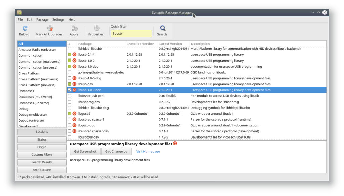Toggle status checkbox for libhidapi-libusb0-dbg

(x=70, y=108)
